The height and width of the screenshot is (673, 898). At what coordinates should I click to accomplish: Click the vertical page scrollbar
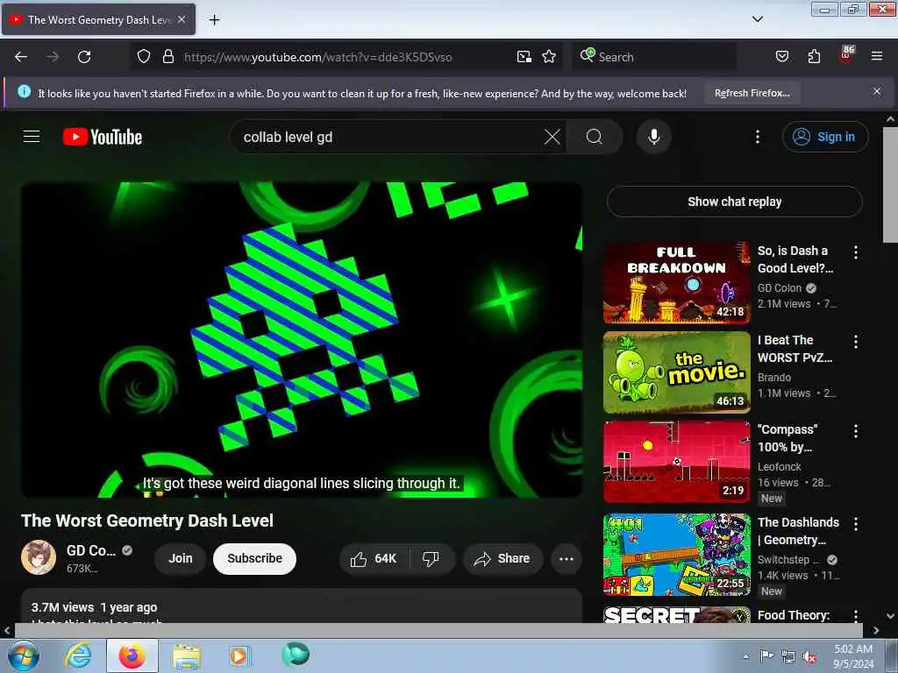pyautogui.click(x=890, y=184)
